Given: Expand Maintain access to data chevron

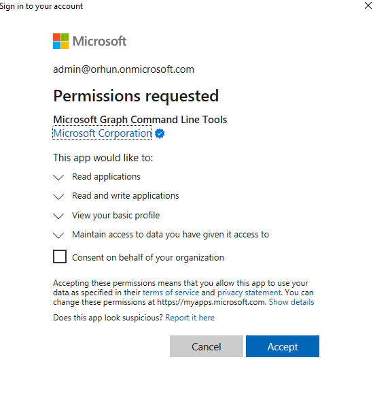Looking at the screenshot, I should 58,235.
